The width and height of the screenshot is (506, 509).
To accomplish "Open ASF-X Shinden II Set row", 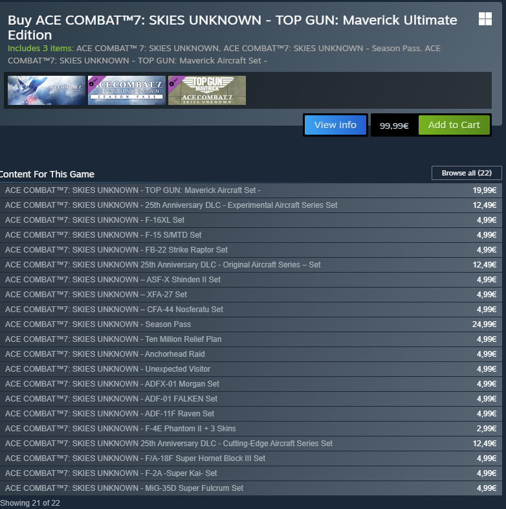I will [x=250, y=280].
